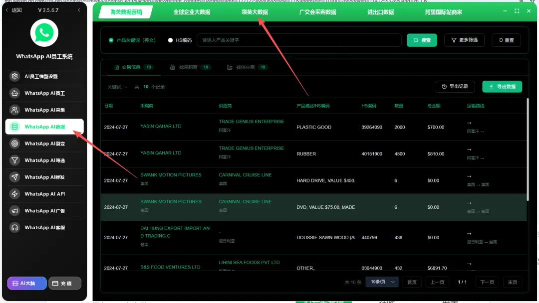
Task: Open the 10条/页 page size dropdown
Action: click(382, 282)
